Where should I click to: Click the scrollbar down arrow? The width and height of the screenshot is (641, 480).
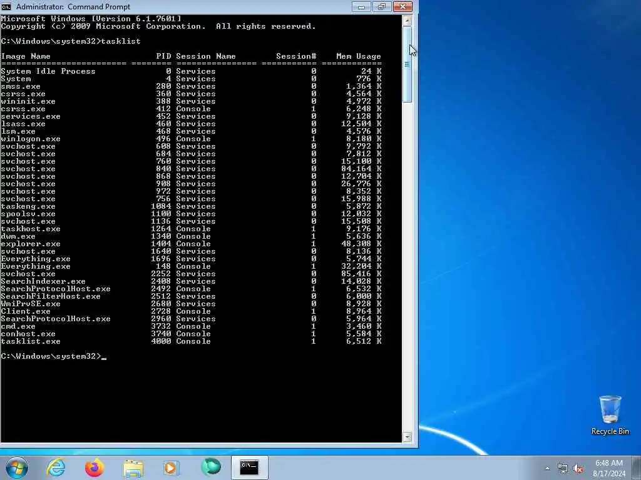[x=407, y=437]
